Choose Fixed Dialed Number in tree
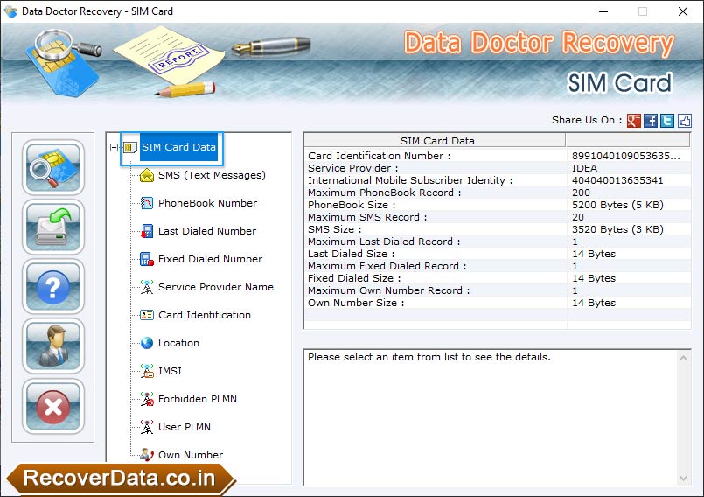This screenshot has width=704, height=497. (210, 259)
